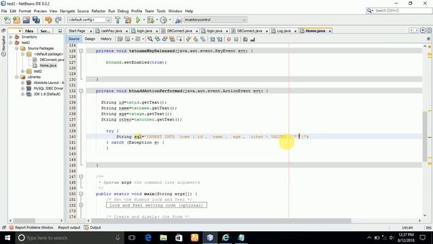This screenshot has height=244, width=433.
Task: Open the Run Project dropdown arrow
Action: (x=143, y=20)
